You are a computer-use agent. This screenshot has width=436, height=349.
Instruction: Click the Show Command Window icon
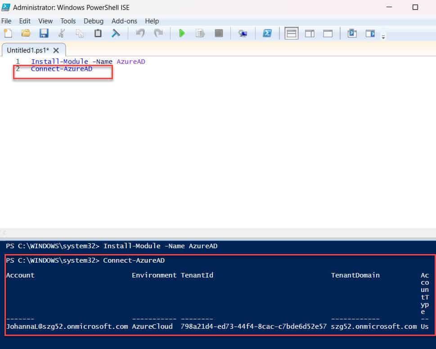(x=352, y=33)
